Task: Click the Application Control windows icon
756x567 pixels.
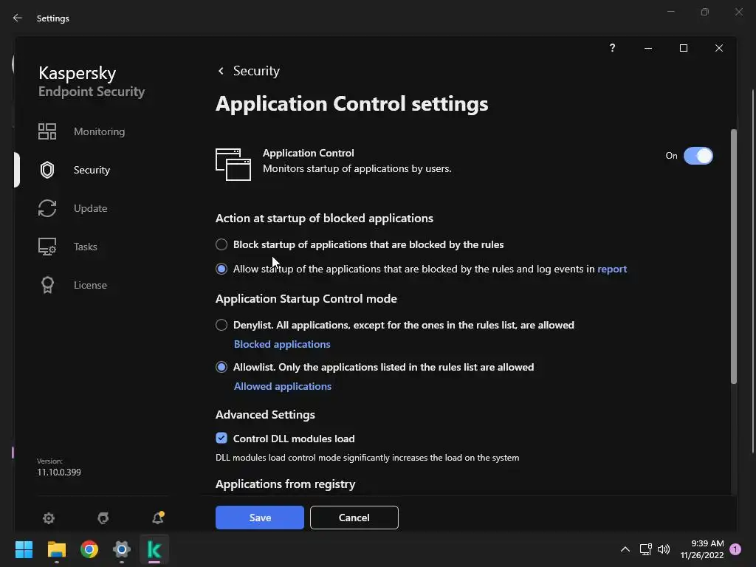Action: pyautogui.click(x=233, y=165)
